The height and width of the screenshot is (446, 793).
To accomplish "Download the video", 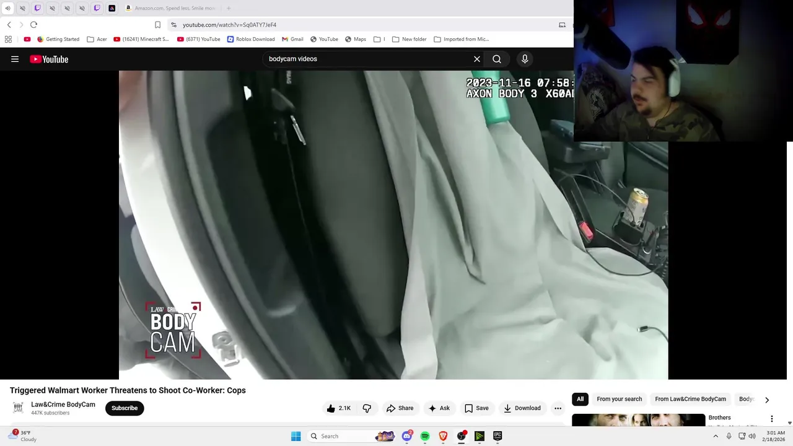I will (522, 408).
